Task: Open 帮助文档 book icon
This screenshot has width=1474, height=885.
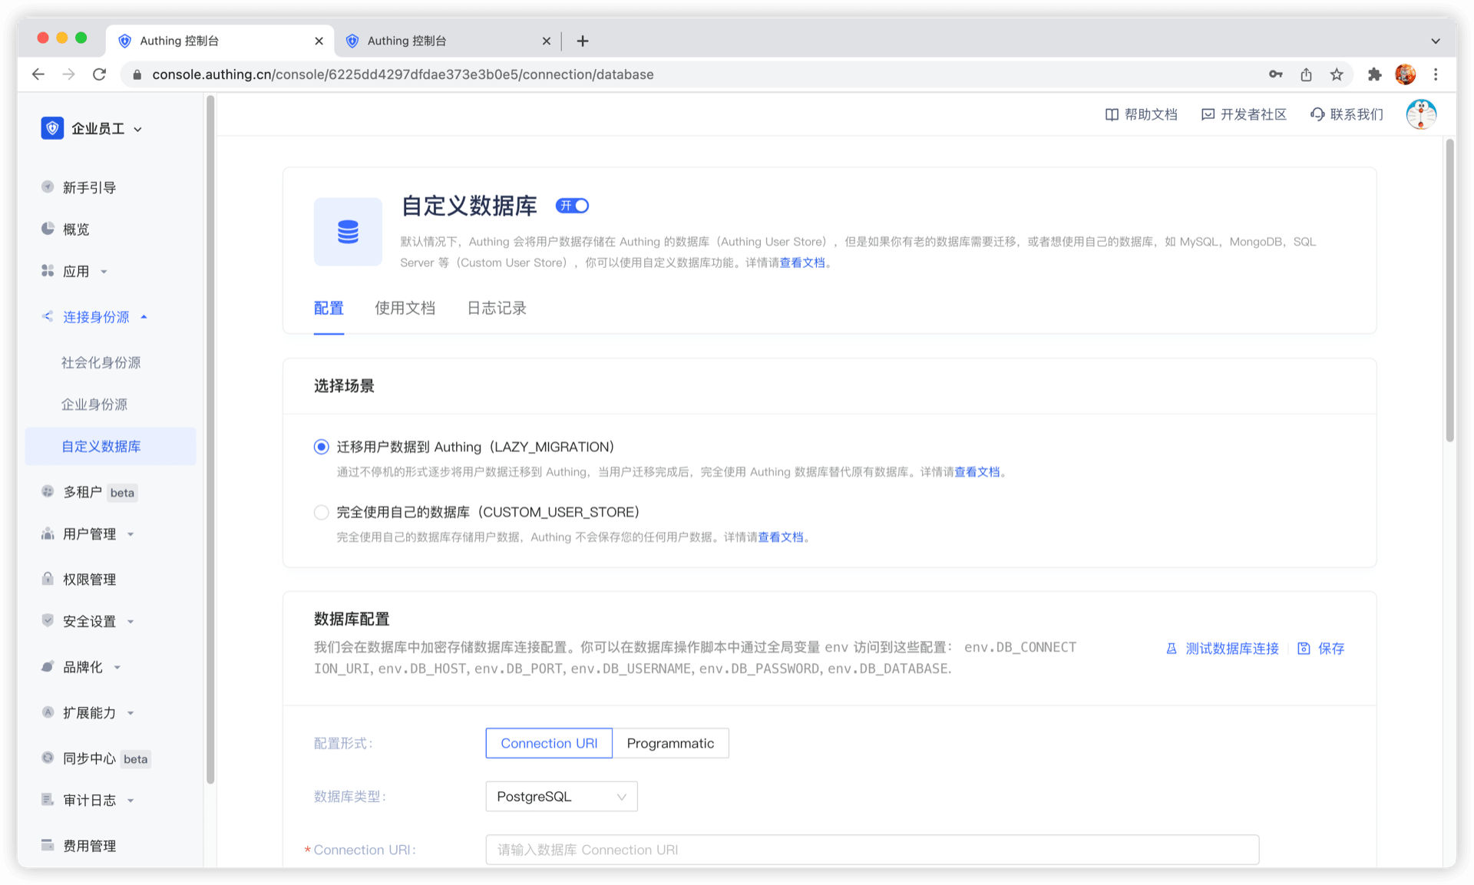Action: coord(1111,114)
